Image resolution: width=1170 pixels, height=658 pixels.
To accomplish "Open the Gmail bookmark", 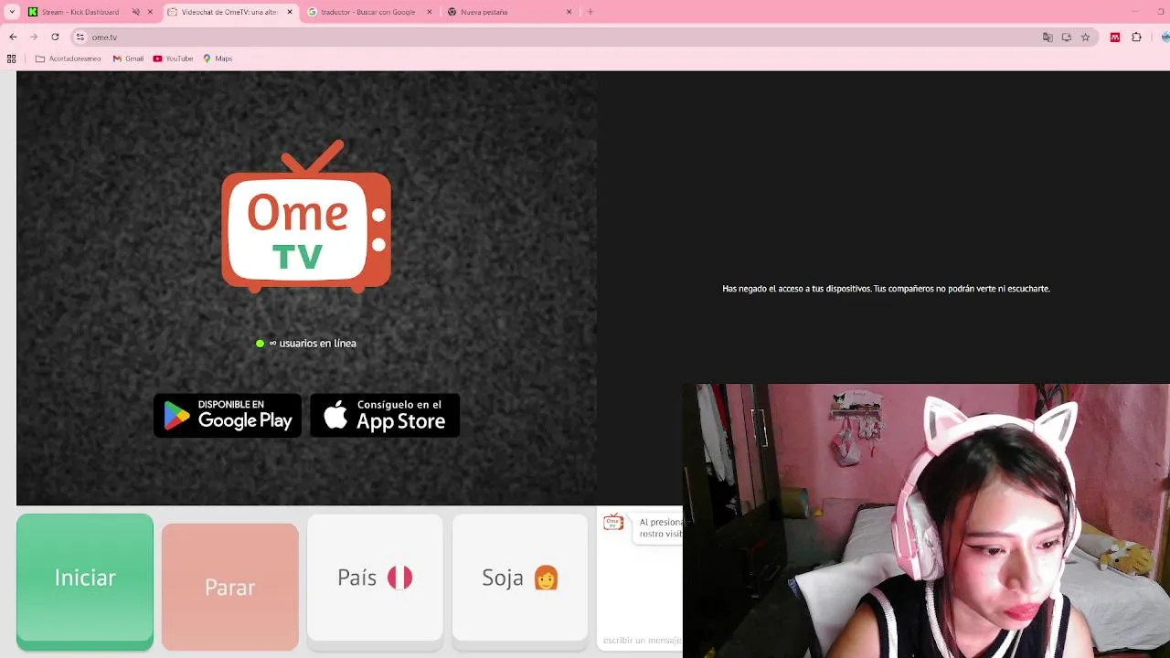I will pyautogui.click(x=128, y=58).
